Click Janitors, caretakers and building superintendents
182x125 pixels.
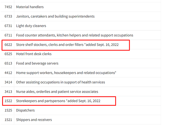click(x=55, y=16)
